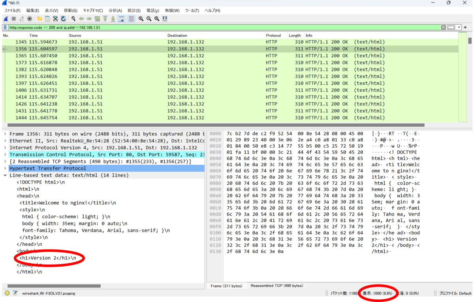Switch to Frame (311 bytes) tab
The height and width of the screenshot is (302, 474).
point(226,286)
